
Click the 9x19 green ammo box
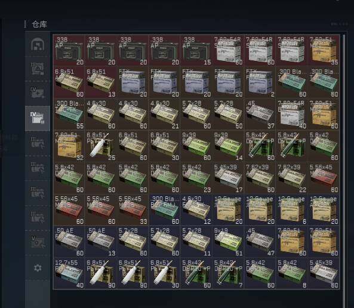(228, 241)
